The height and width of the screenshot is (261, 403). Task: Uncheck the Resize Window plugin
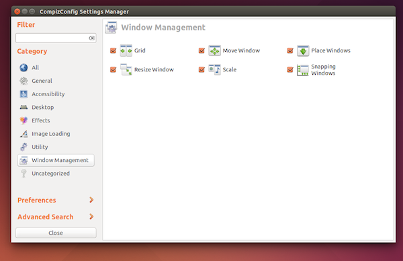pos(113,69)
